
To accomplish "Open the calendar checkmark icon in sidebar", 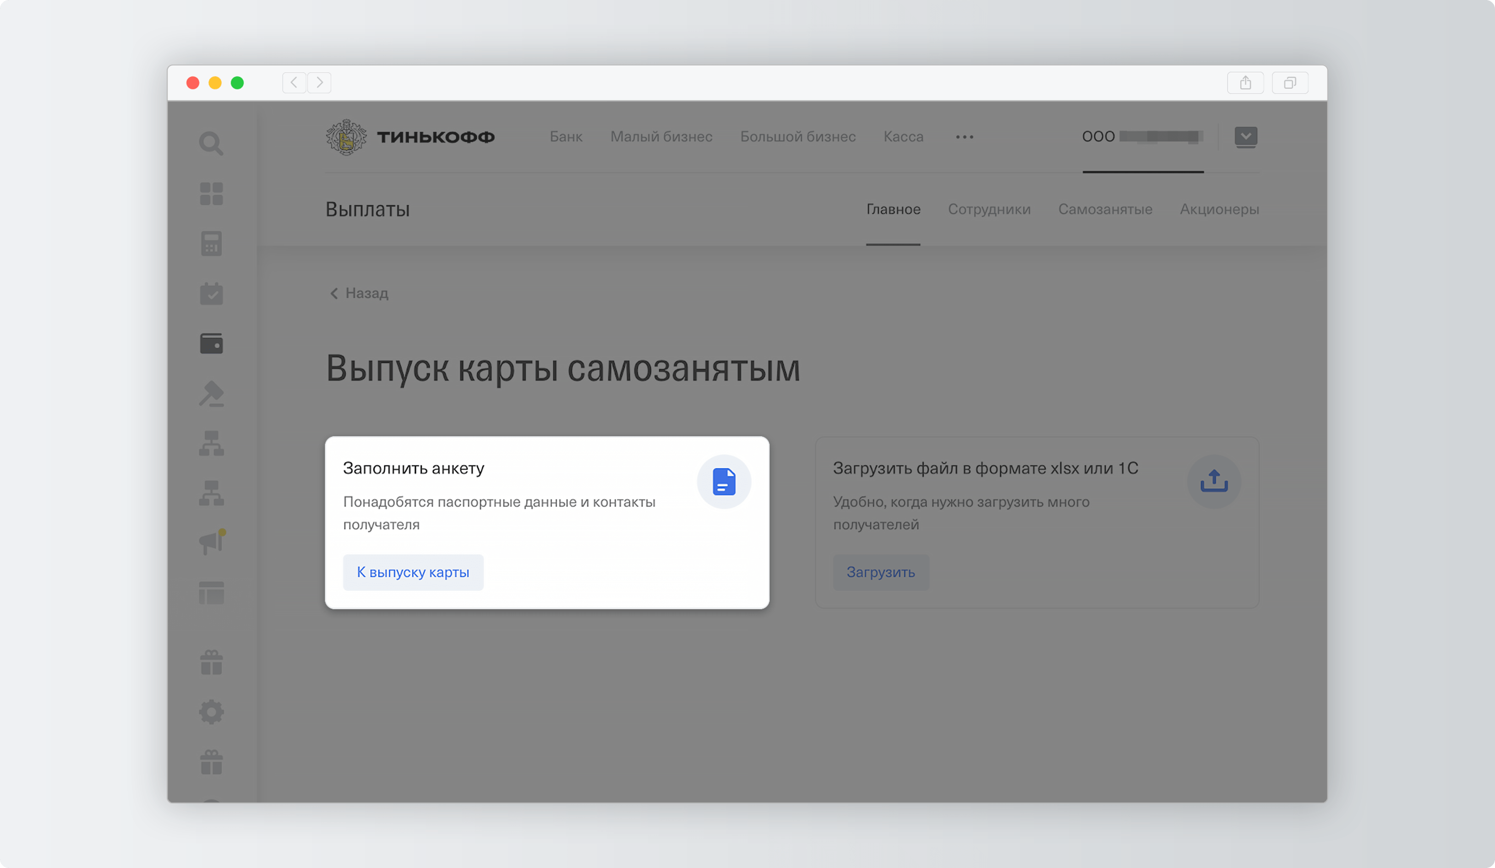I will click(211, 293).
